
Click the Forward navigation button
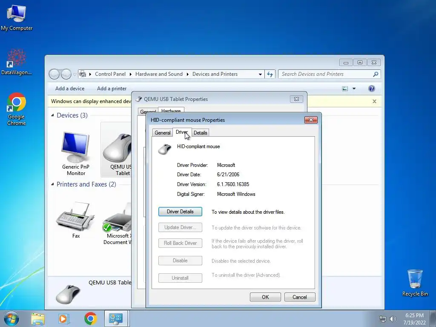coord(66,74)
